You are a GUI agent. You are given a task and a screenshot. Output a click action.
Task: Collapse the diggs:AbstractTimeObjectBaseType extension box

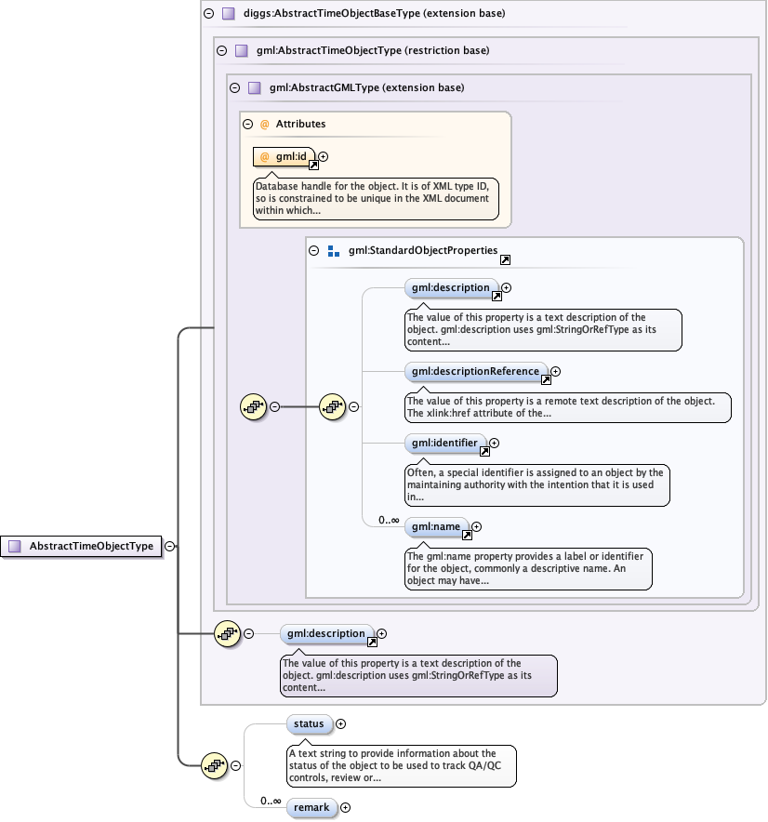coord(207,14)
